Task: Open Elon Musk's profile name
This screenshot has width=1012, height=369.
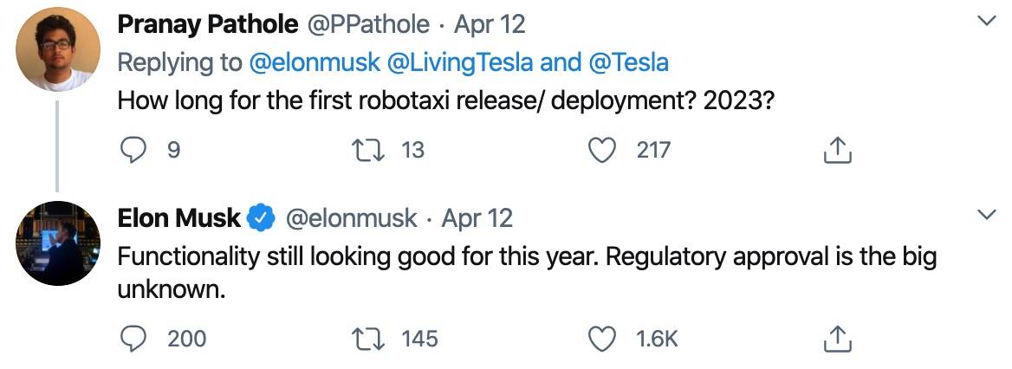Action: [x=178, y=217]
